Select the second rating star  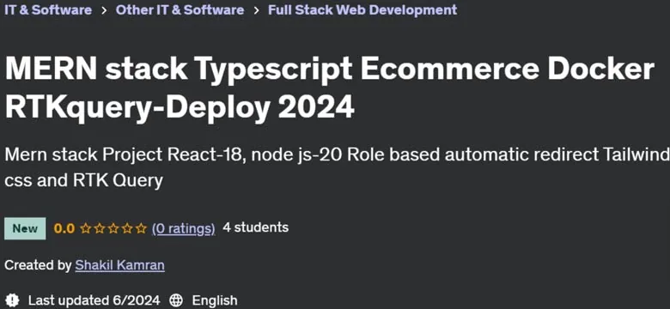[100, 229]
